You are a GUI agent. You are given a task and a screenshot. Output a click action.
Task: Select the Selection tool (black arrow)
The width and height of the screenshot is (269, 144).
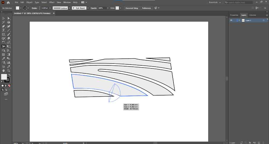3,18
